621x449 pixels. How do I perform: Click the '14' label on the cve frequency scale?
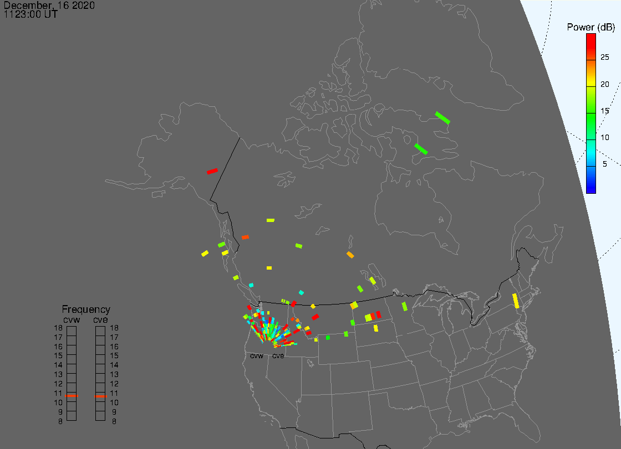coord(114,365)
